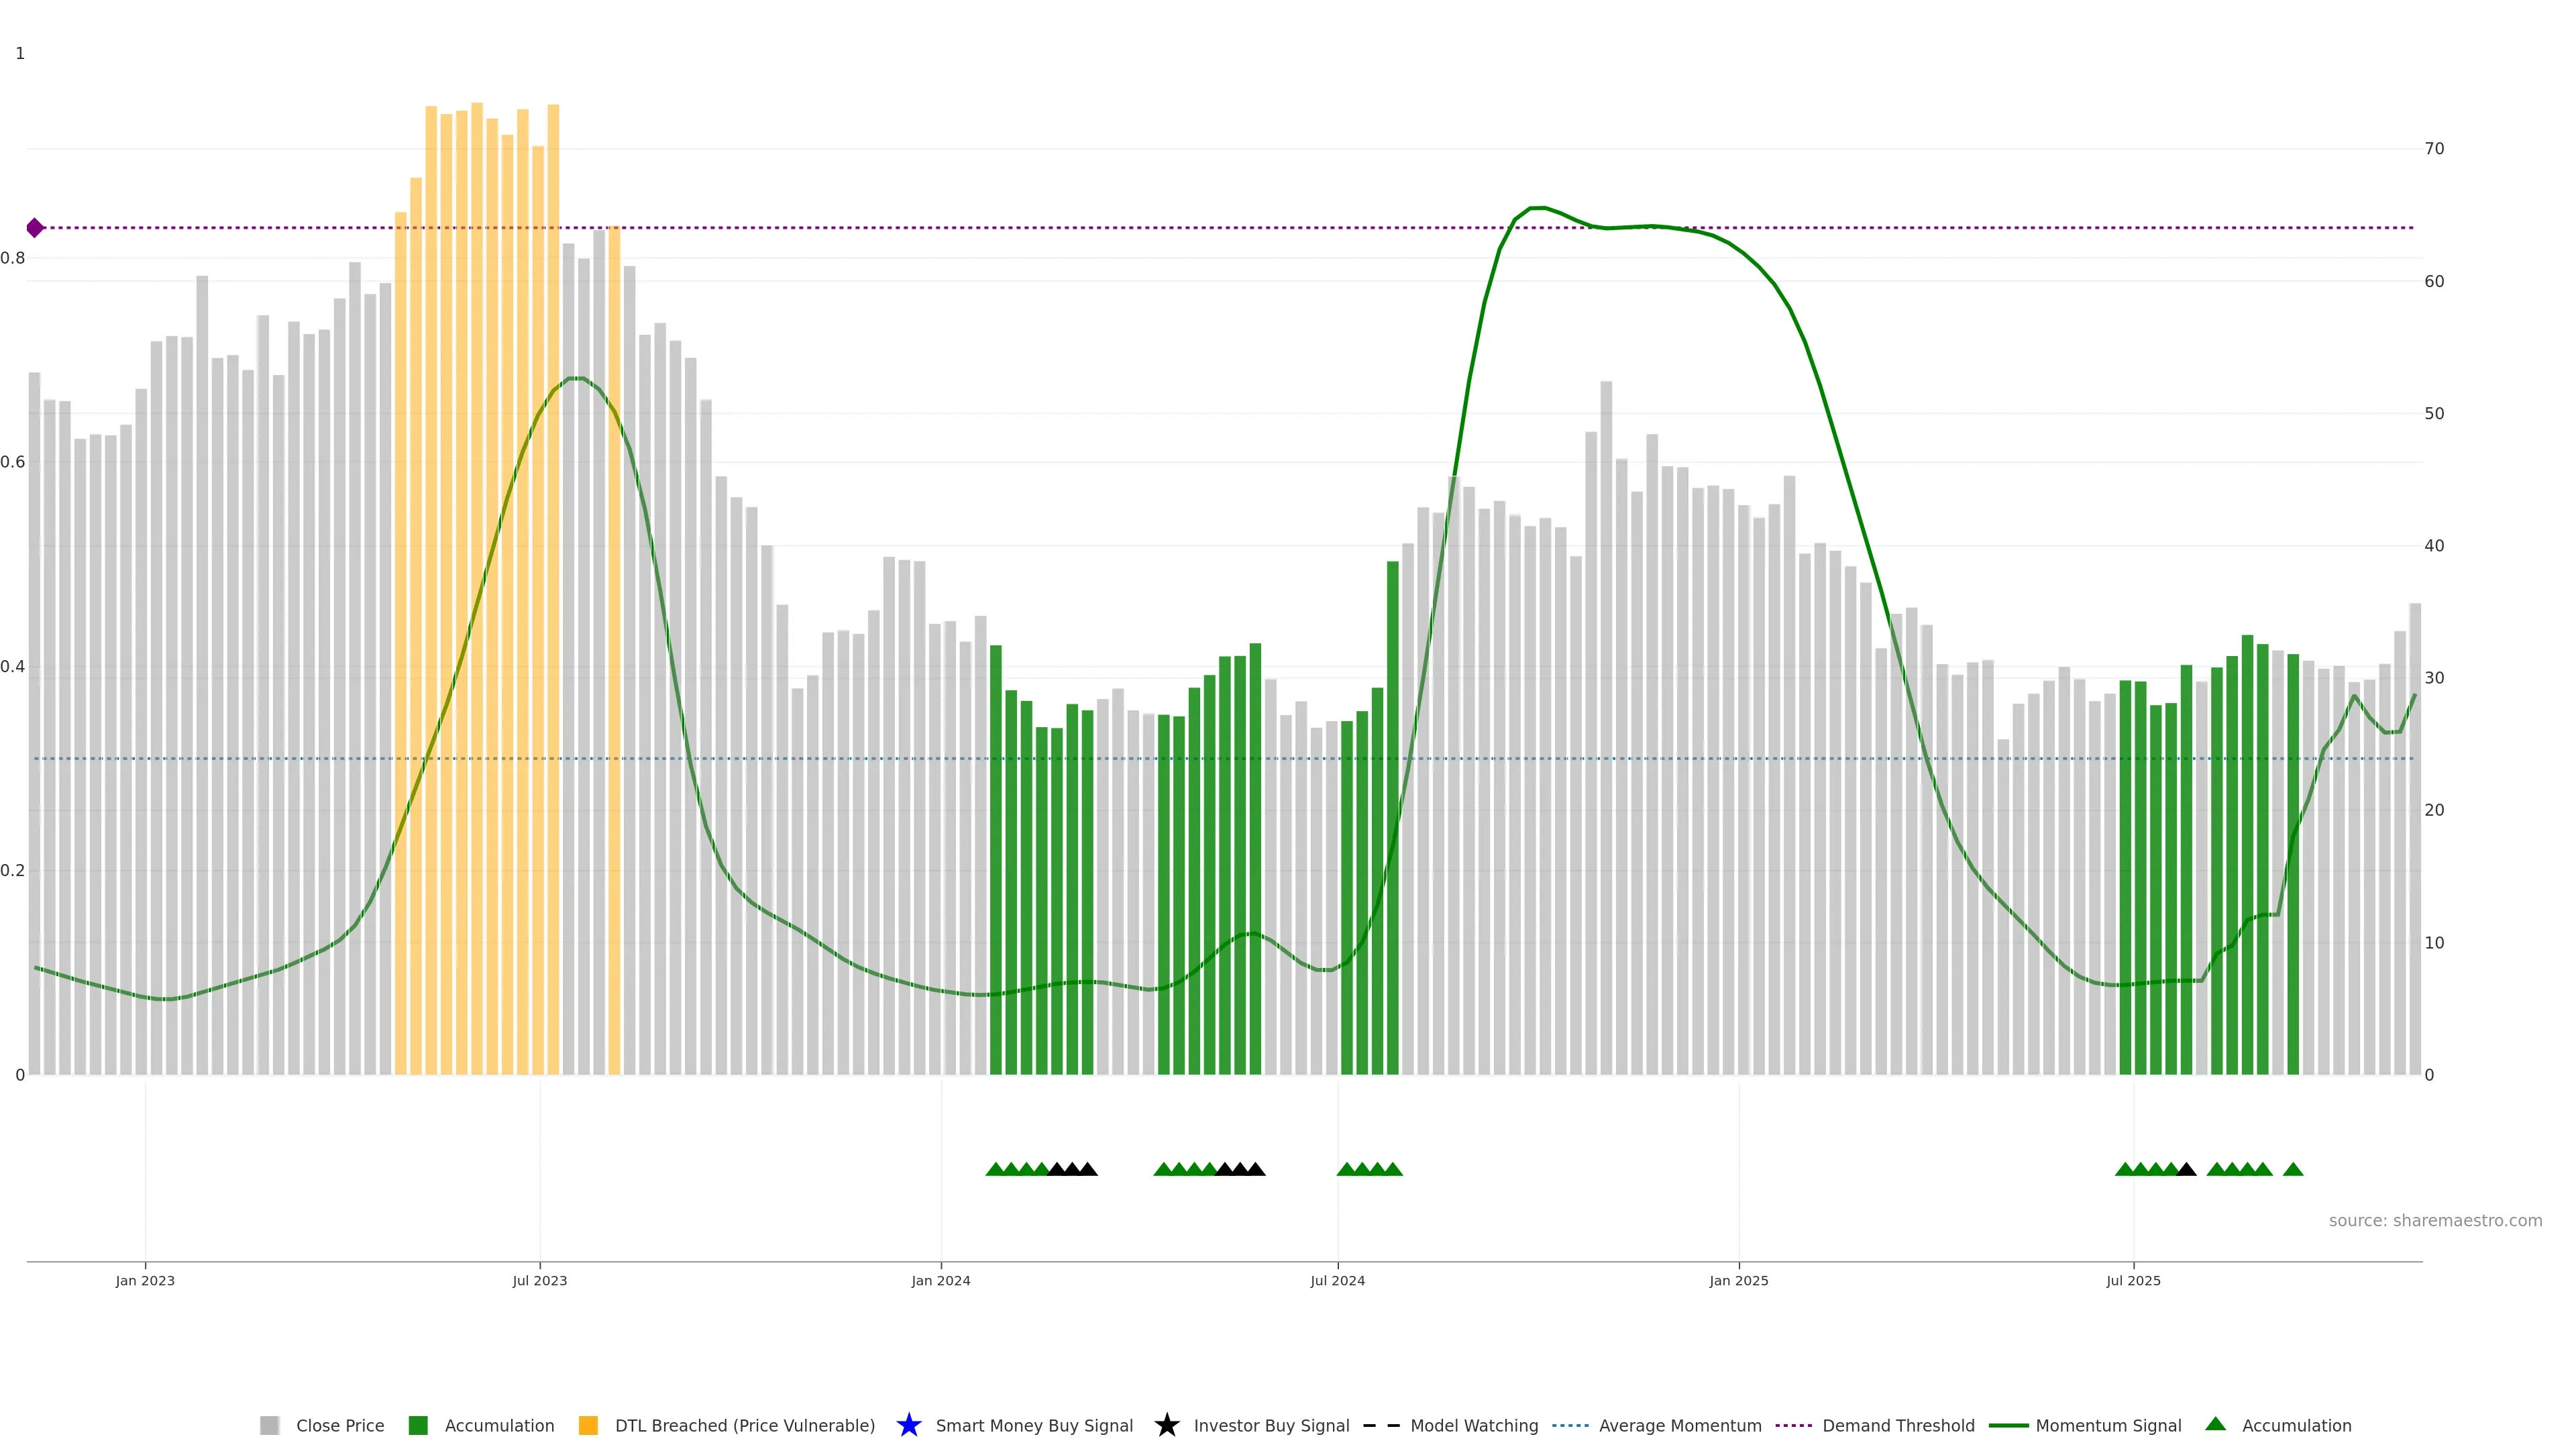Toggle the Average Momentum legend entry
Screen dimensions: 2576x1449
[x=1679, y=1425]
